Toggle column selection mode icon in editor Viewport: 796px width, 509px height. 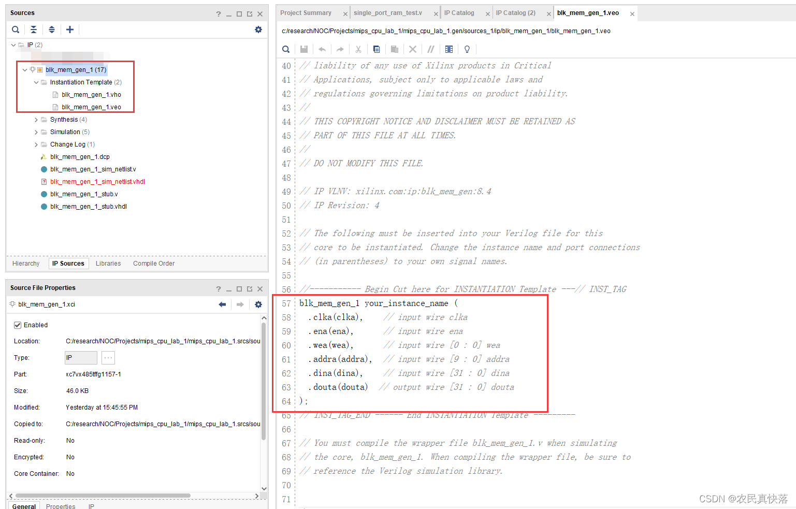448,49
